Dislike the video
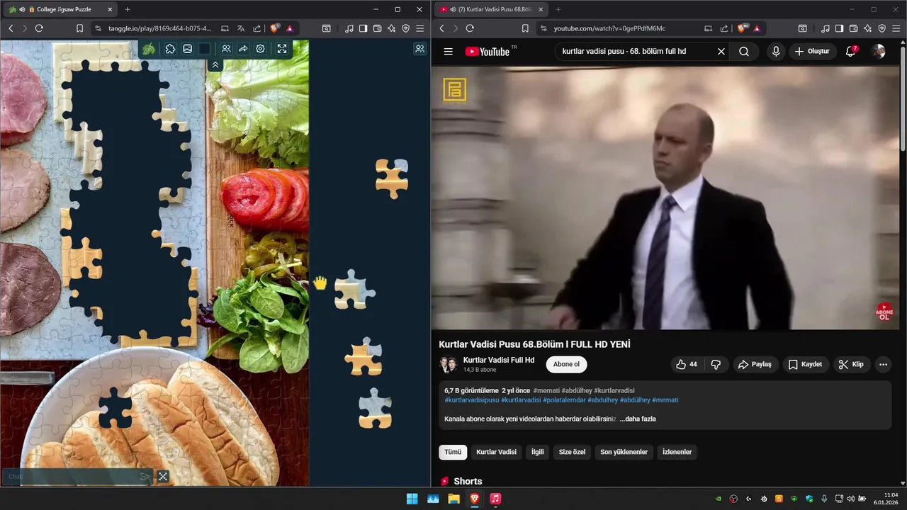 [x=716, y=364]
